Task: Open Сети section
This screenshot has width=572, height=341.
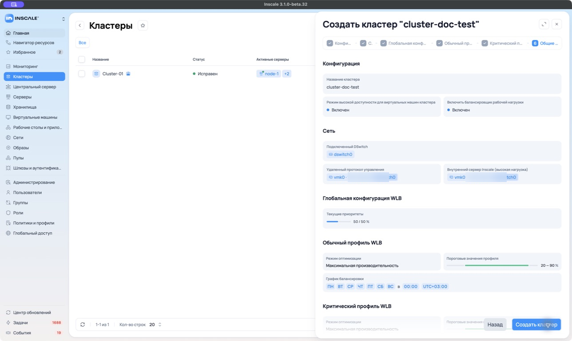Action: pyautogui.click(x=34, y=138)
